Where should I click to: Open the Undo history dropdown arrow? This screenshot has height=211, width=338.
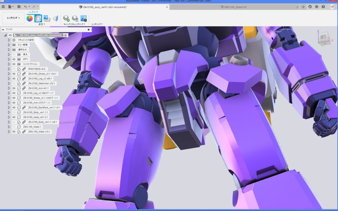point(29,6)
